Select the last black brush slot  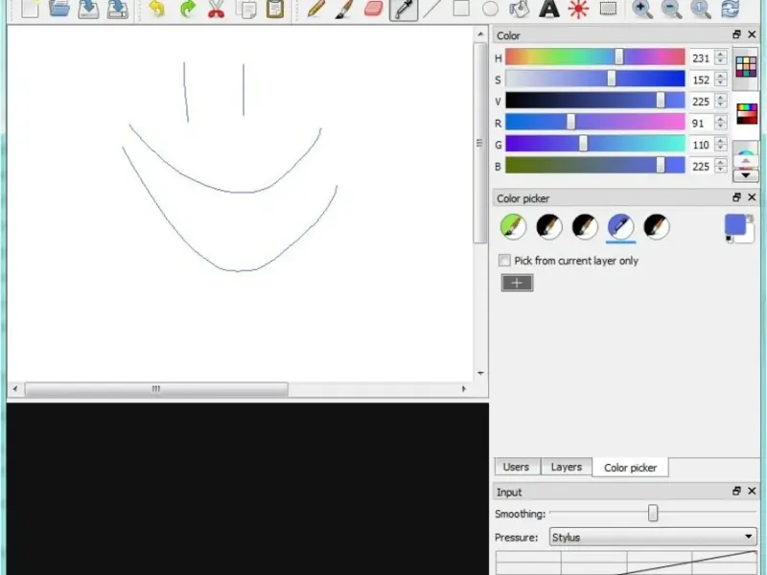point(657,227)
